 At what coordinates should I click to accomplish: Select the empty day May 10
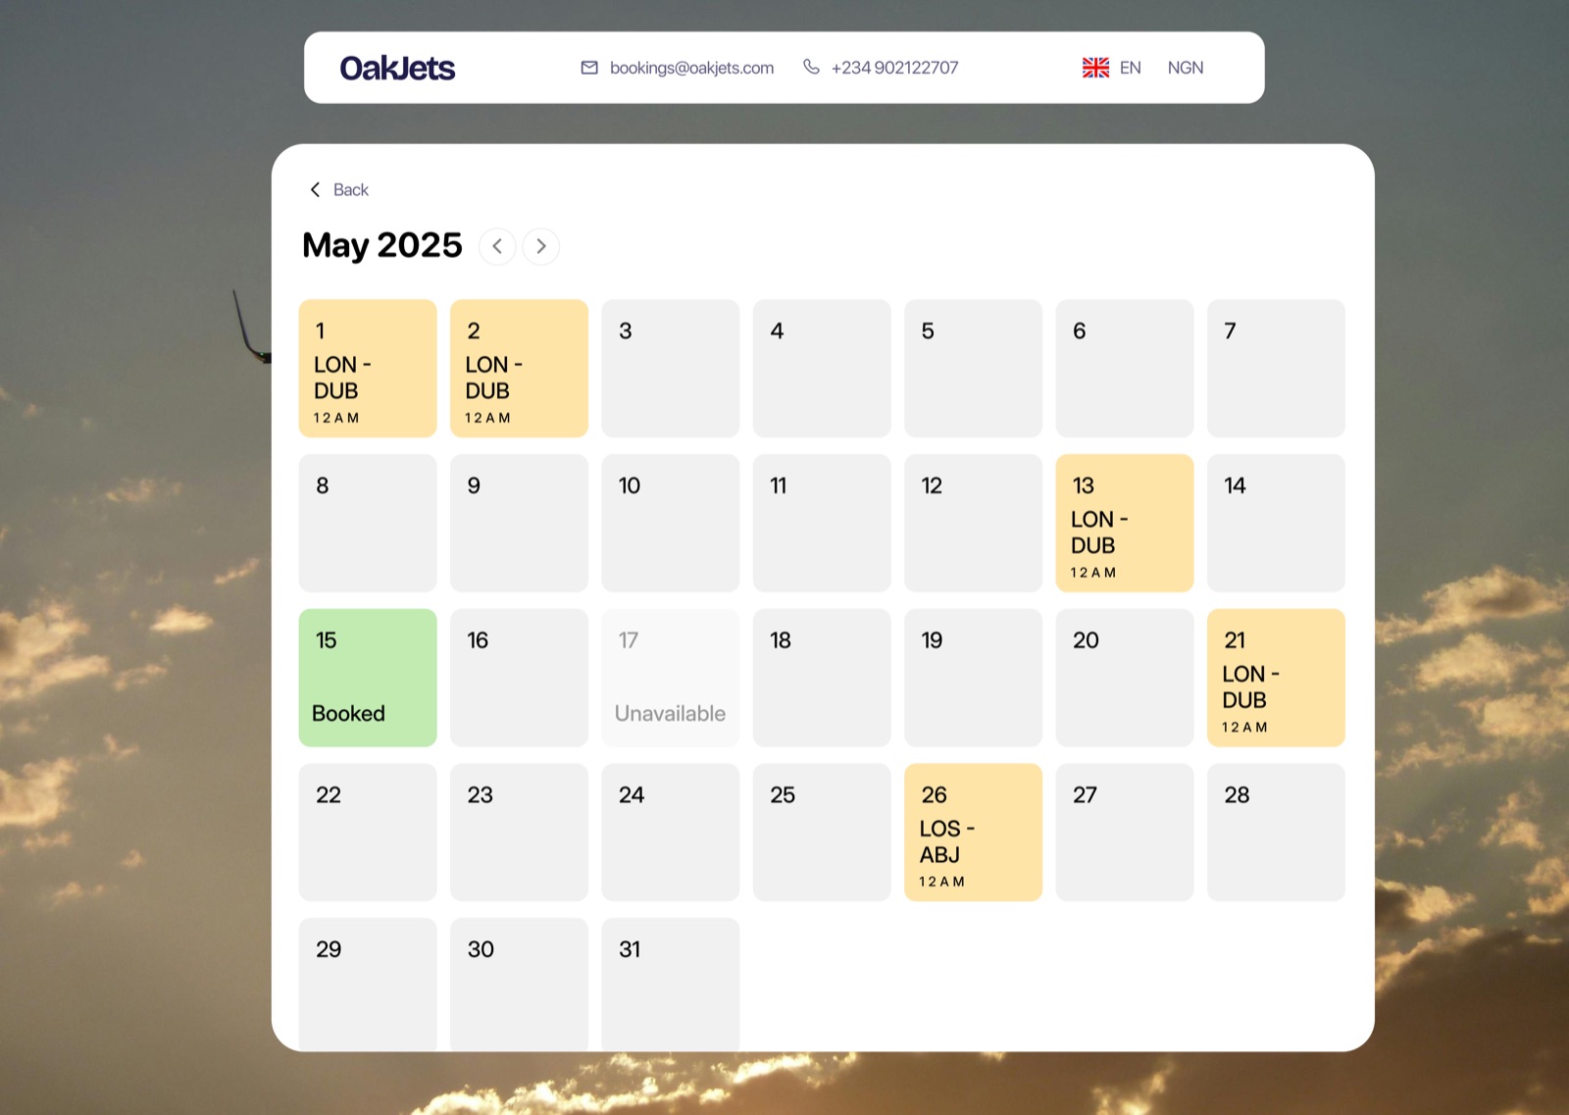point(671,523)
